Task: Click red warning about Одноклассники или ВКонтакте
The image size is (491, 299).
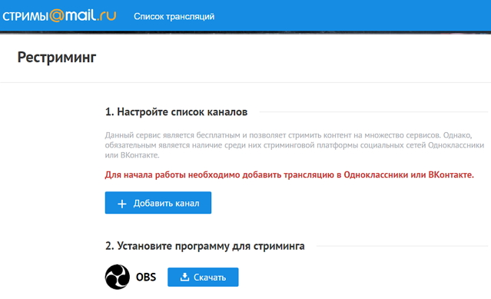Action: (290, 174)
